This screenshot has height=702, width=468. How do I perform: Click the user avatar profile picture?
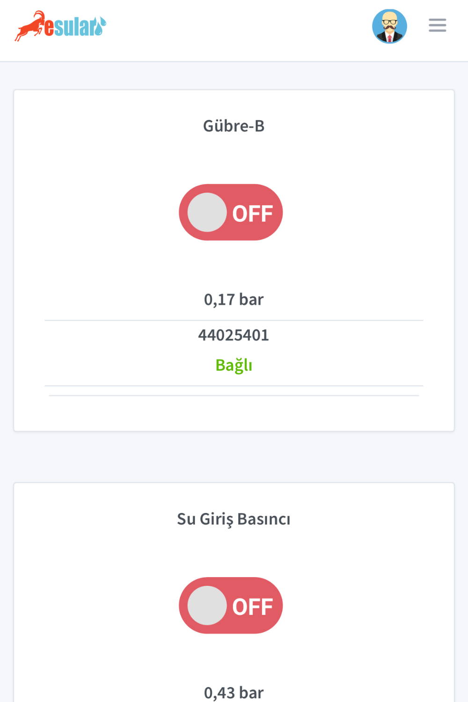(x=389, y=26)
